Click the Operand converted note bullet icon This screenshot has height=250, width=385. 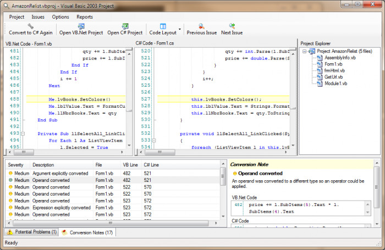coord(235,174)
